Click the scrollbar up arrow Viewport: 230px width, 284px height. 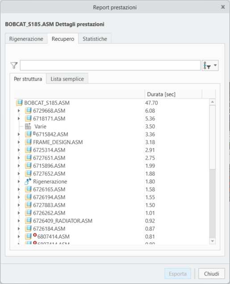(213, 102)
